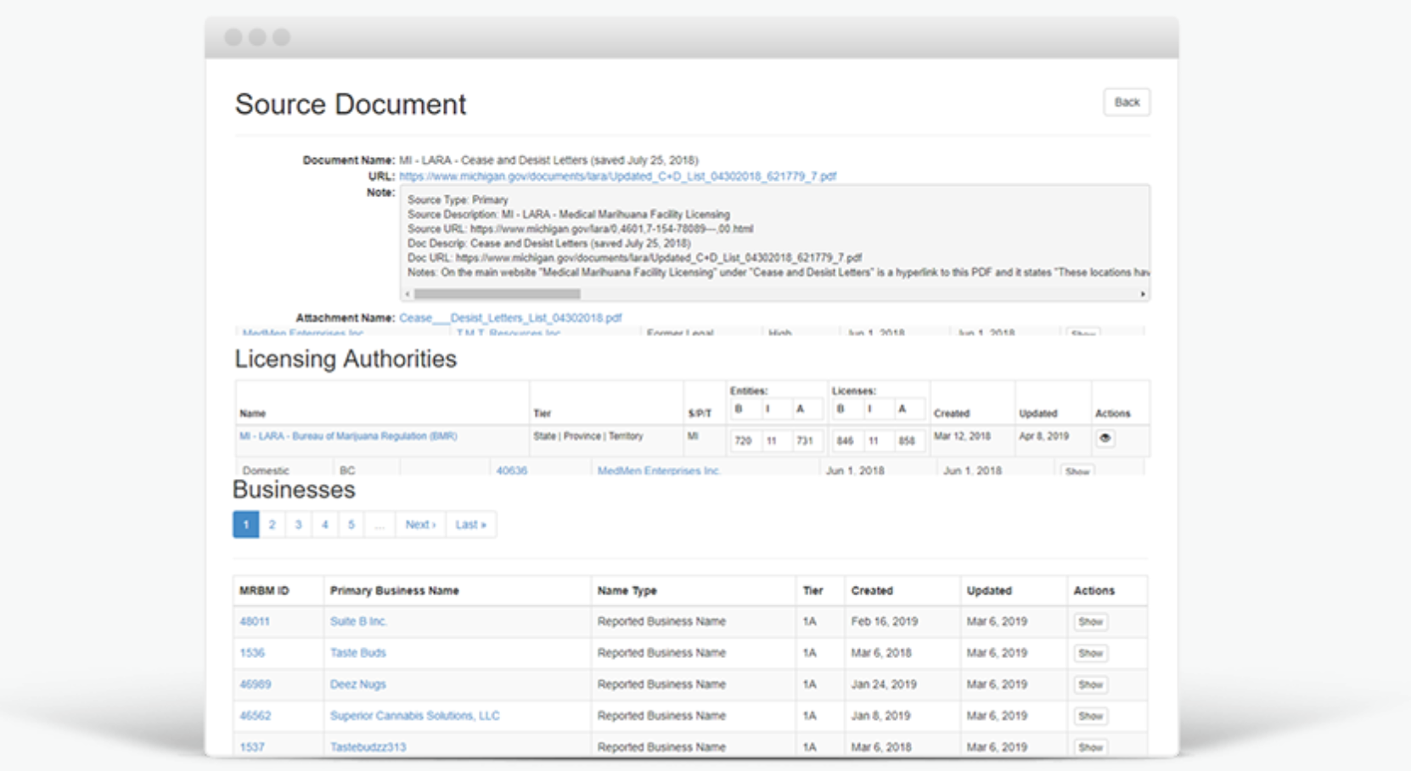Go to page 5 of Businesses
Screen dimensions: 1411x771
coord(351,525)
